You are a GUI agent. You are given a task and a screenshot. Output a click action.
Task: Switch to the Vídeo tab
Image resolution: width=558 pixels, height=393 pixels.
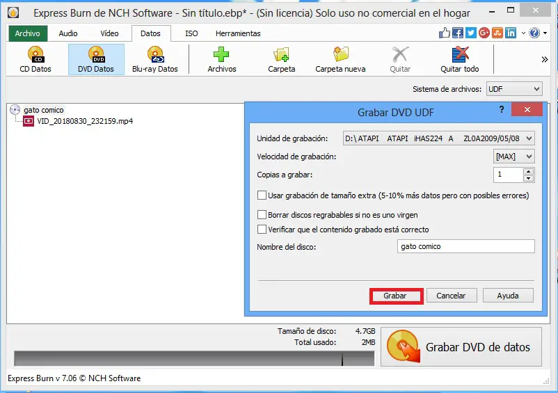point(109,33)
